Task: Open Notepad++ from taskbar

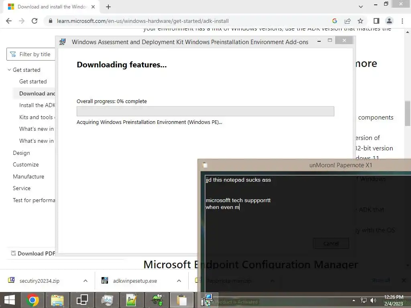Action: pos(132,300)
